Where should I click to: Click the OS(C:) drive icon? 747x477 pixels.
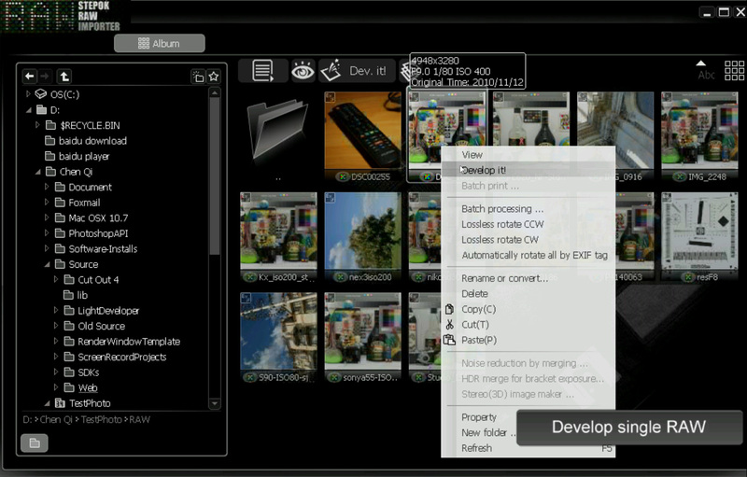pyautogui.click(x=41, y=93)
